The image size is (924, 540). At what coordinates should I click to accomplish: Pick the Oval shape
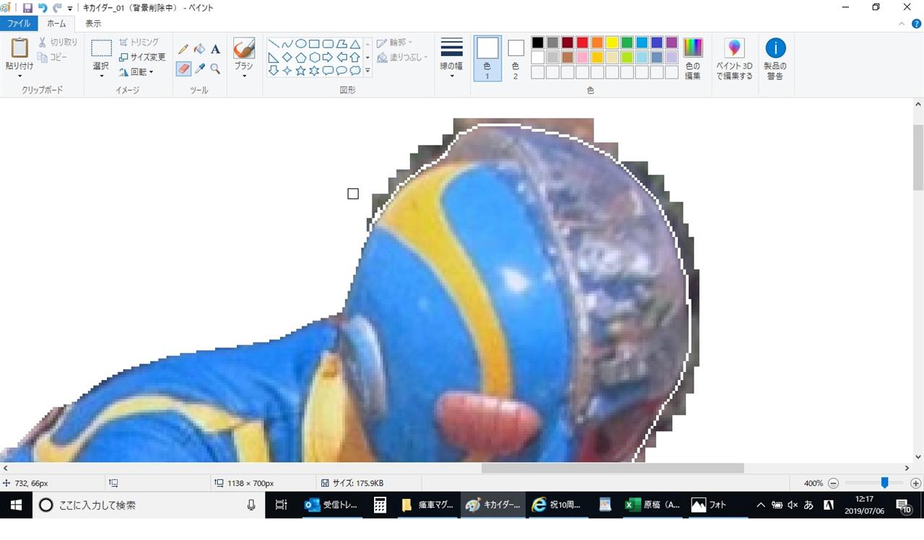(x=301, y=43)
